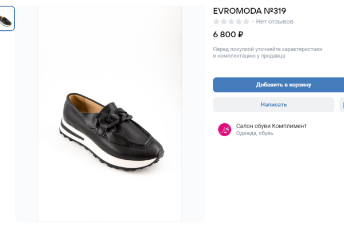Click the Написать button
This screenshot has width=344, height=229.
tap(273, 105)
